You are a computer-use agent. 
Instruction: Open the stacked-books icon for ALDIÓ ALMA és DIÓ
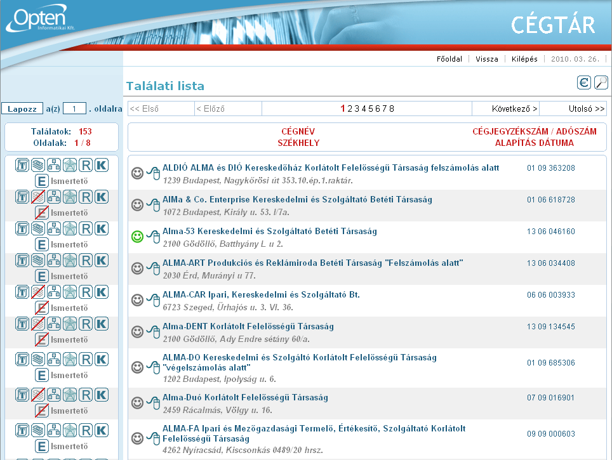38,166
